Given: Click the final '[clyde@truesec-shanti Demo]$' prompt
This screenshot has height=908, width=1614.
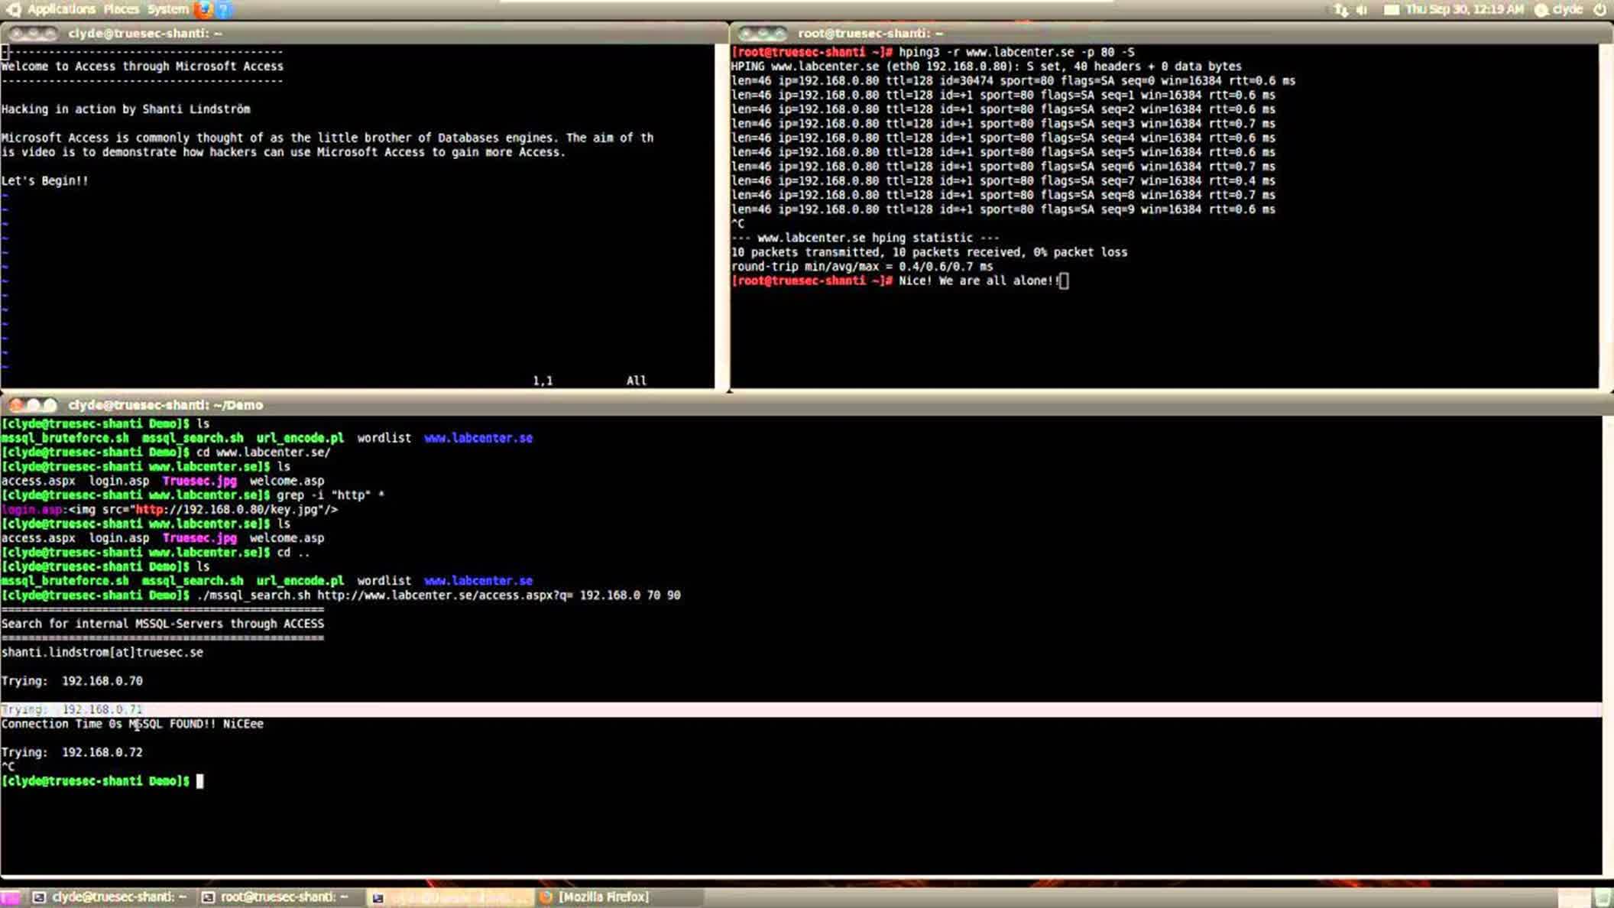Looking at the screenshot, I should (x=96, y=781).
